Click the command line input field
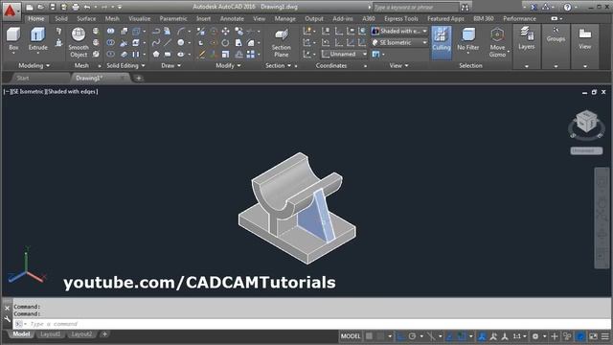 click(312, 324)
